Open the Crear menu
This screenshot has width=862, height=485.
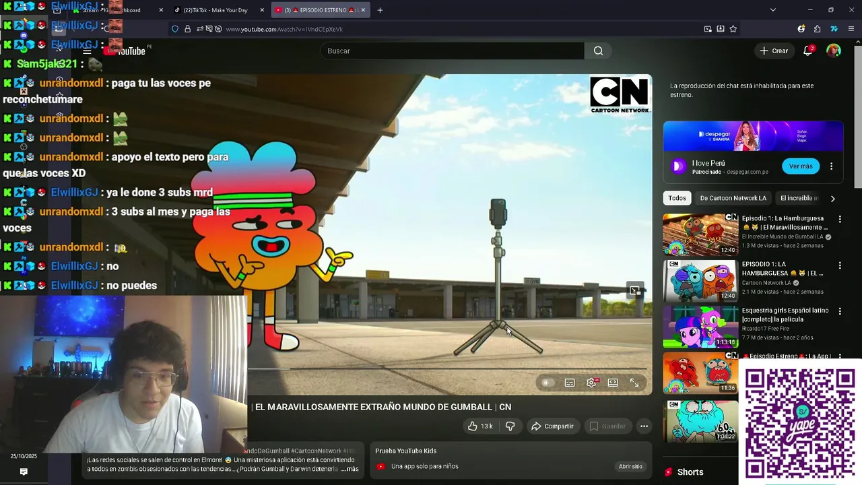pos(774,51)
